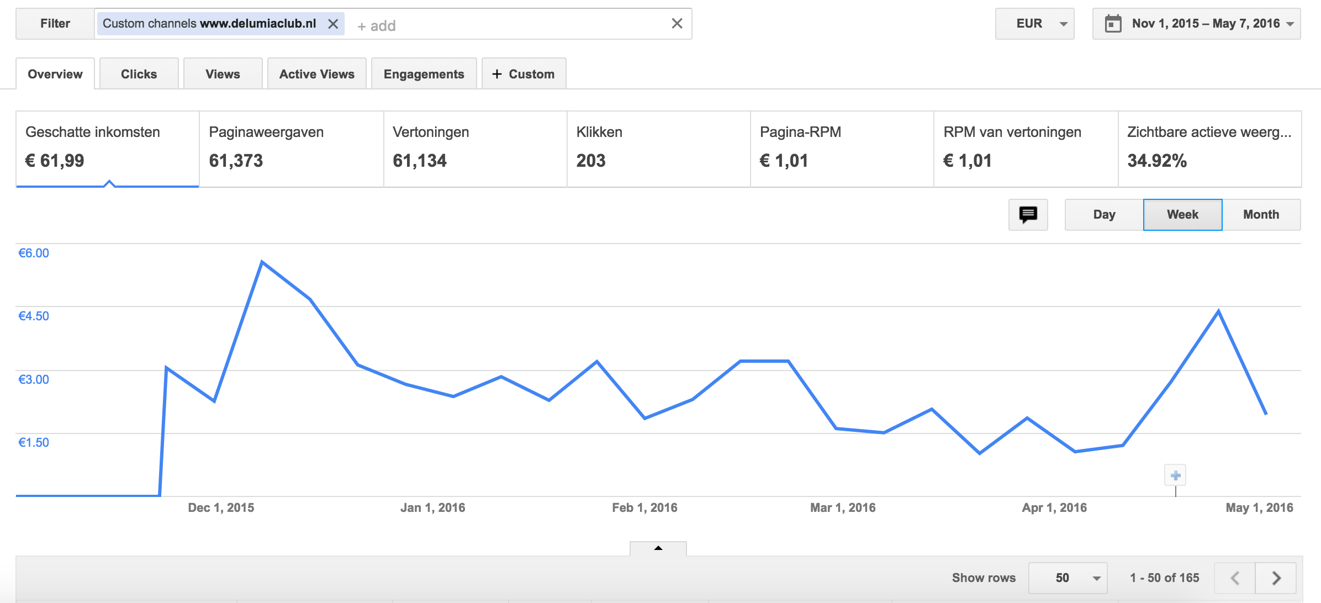Clear all filters with the X icon
This screenshot has width=1321, height=603.
[x=677, y=23]
